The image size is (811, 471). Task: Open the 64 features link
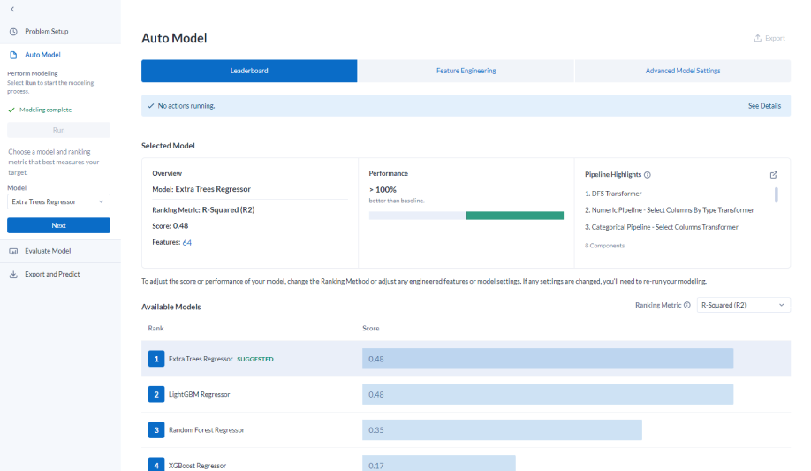(x=186, y=242)
